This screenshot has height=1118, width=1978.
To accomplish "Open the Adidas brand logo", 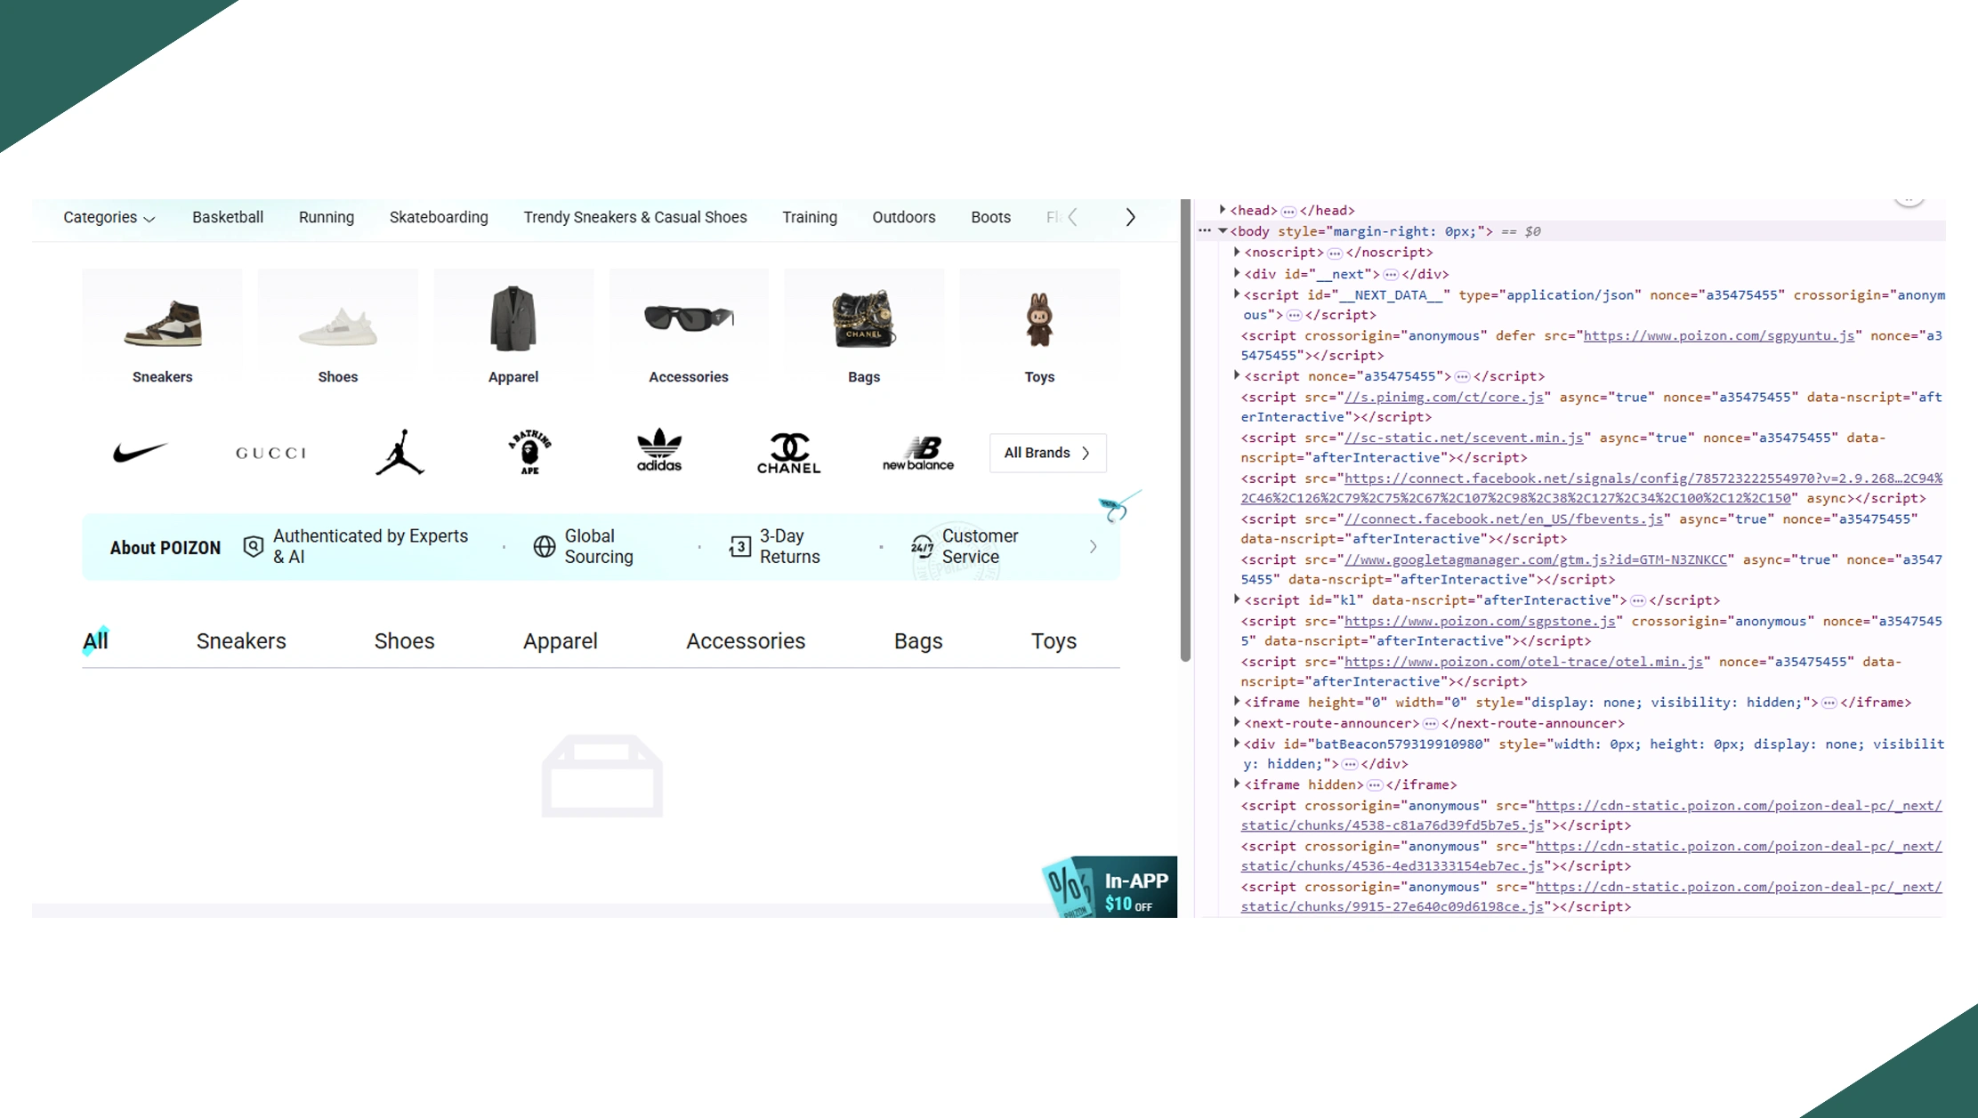I will coord(659,450).
